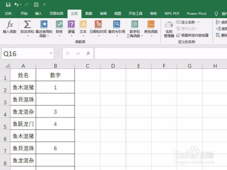Open the 其他函数 orange icon
The width and height of the screenshot is (227, 170).
[151, 24]
